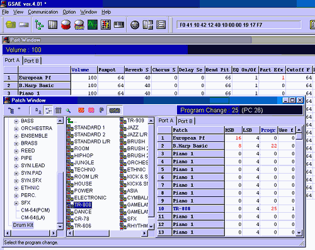315x250 pixels.
Task: Open the split grid layout icon
Action: click(148, 25)
